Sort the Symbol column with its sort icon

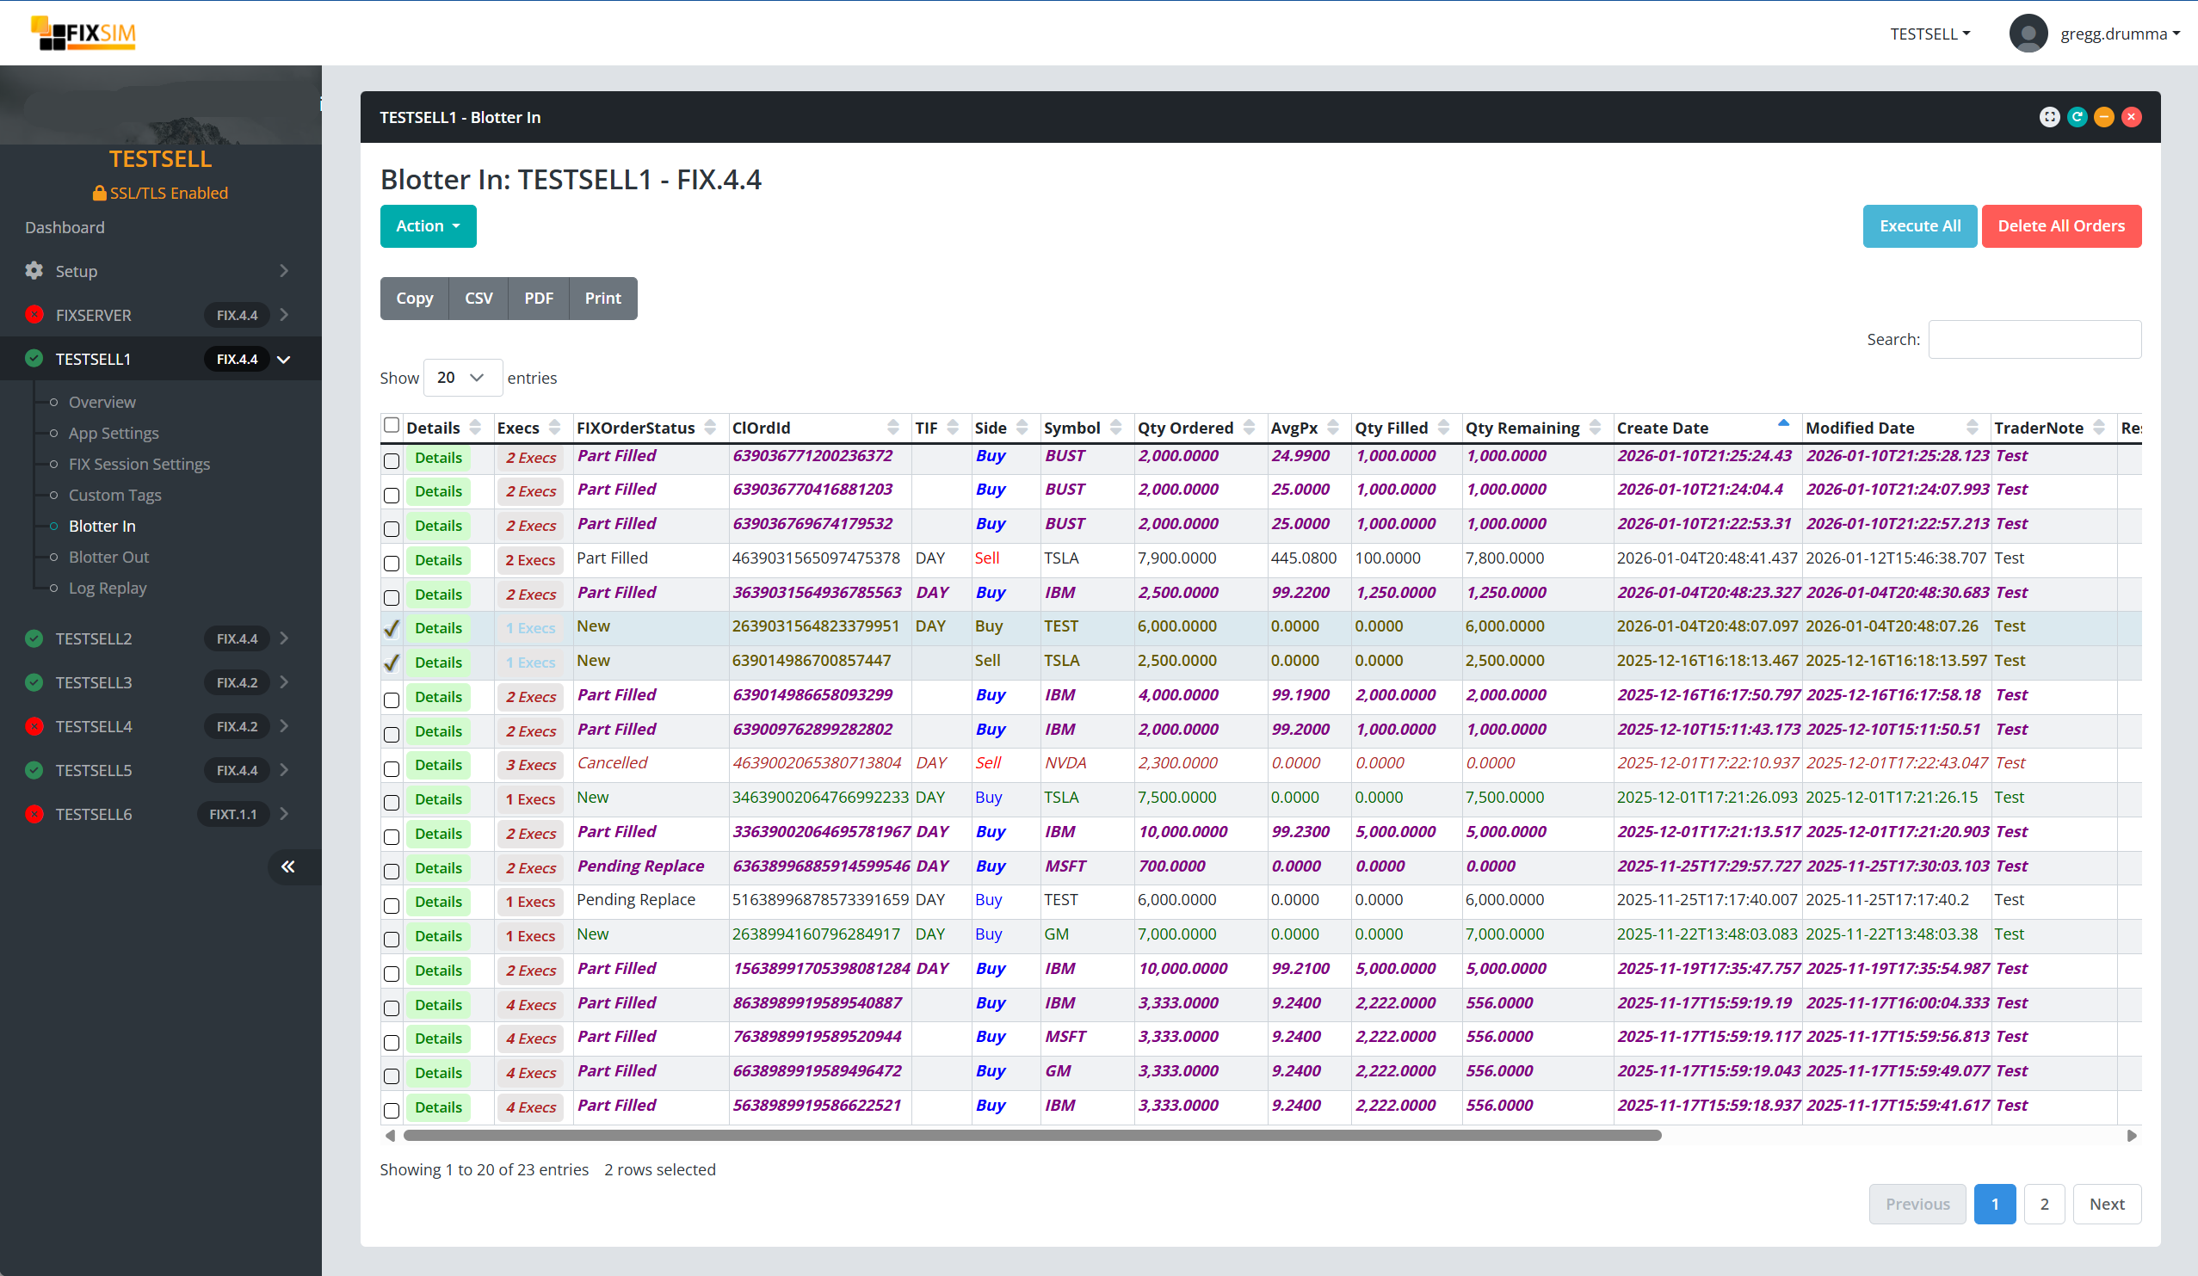[x=1118, y=428]
